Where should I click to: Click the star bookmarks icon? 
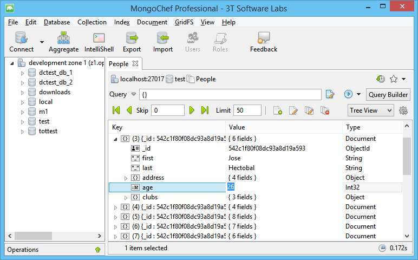[394, 79]
